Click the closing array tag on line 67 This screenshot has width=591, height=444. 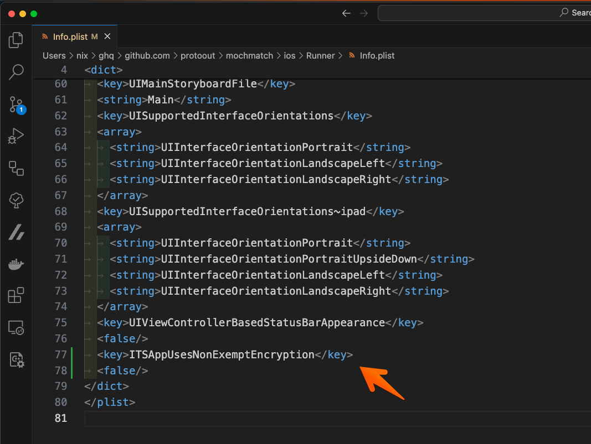coord(122,195)
